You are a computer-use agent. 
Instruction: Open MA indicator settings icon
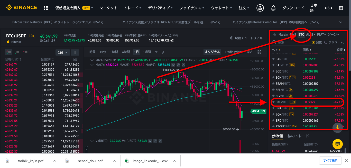[178, 65]
